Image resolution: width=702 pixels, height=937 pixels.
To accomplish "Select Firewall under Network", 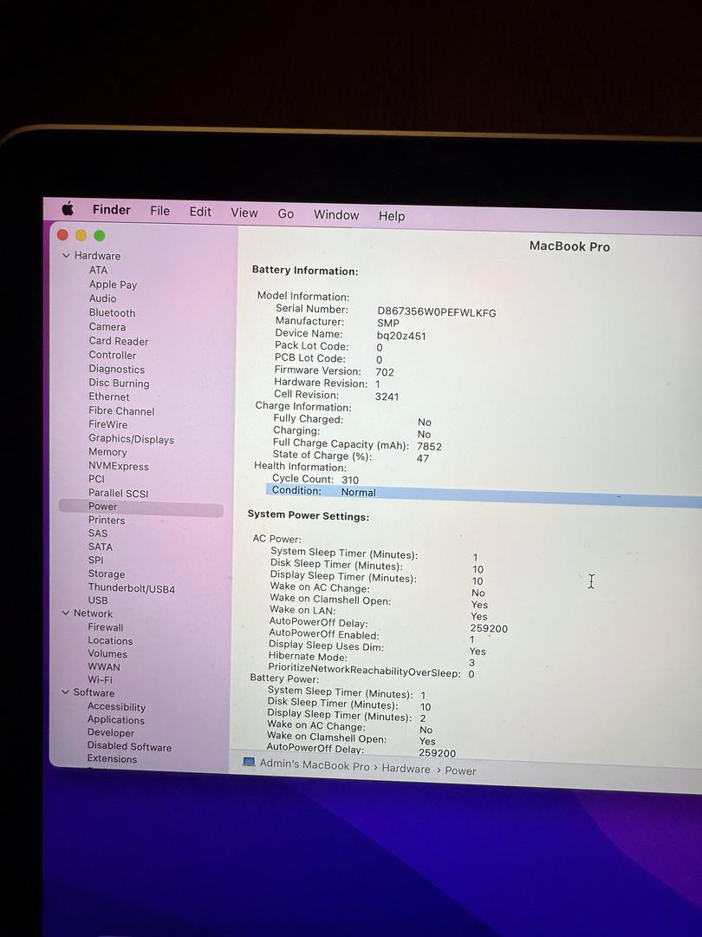I will point(106,627).
